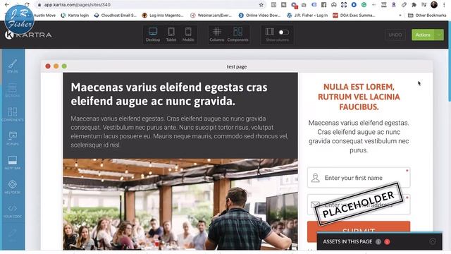Open the Chrome profile avatar
This screenshot has height=254, width=451.
click(x=434, y=5)
